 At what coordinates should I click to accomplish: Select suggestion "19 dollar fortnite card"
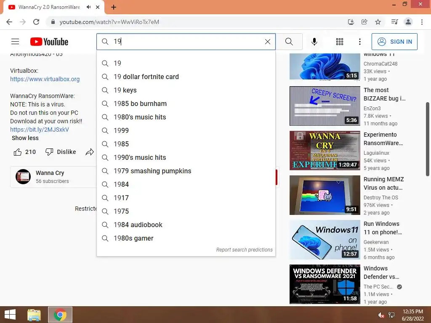click(x=186, y=77)
